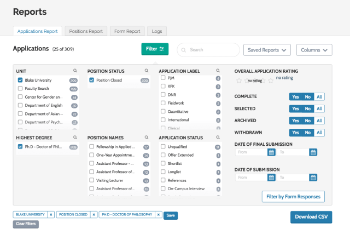
Task: Check the Faculty Search unit
Action: click(20, 88)
